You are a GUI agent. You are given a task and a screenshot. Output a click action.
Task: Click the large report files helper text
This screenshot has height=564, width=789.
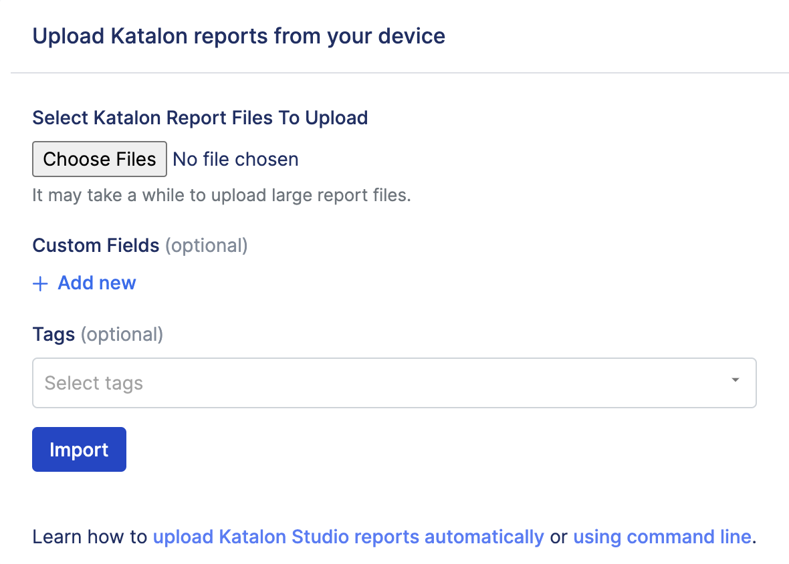tap(221, 196)
